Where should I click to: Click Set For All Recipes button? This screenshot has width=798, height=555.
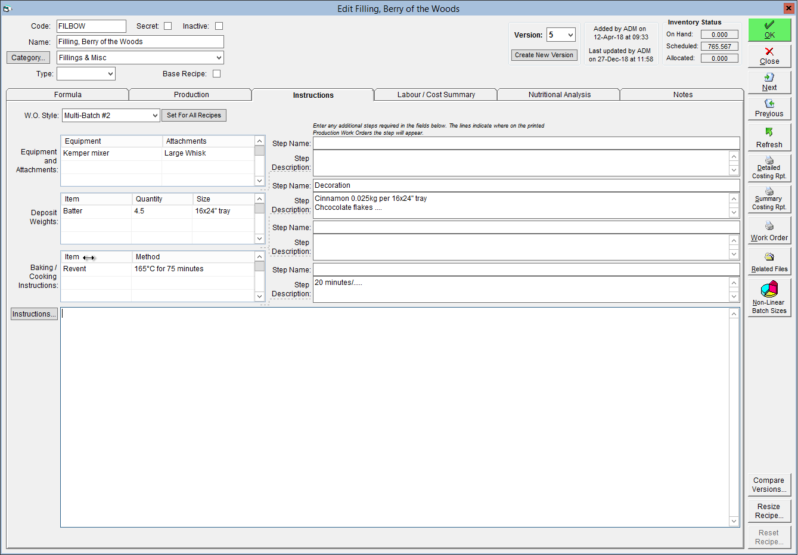(194, 116)
